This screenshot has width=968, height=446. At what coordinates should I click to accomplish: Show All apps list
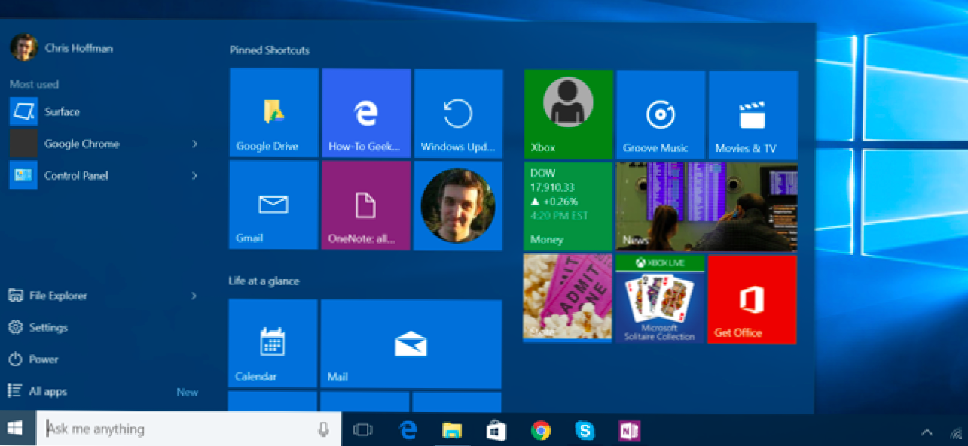[47, 392]
